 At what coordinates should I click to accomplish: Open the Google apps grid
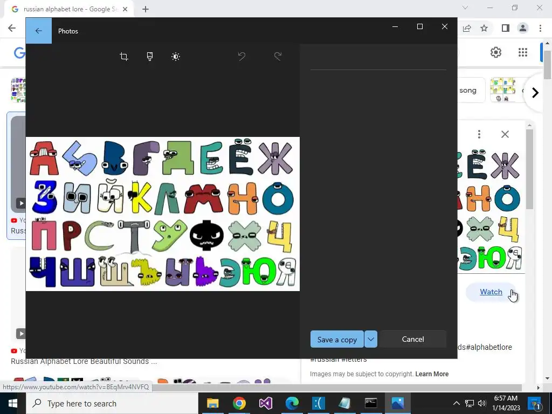pos(523,52)
